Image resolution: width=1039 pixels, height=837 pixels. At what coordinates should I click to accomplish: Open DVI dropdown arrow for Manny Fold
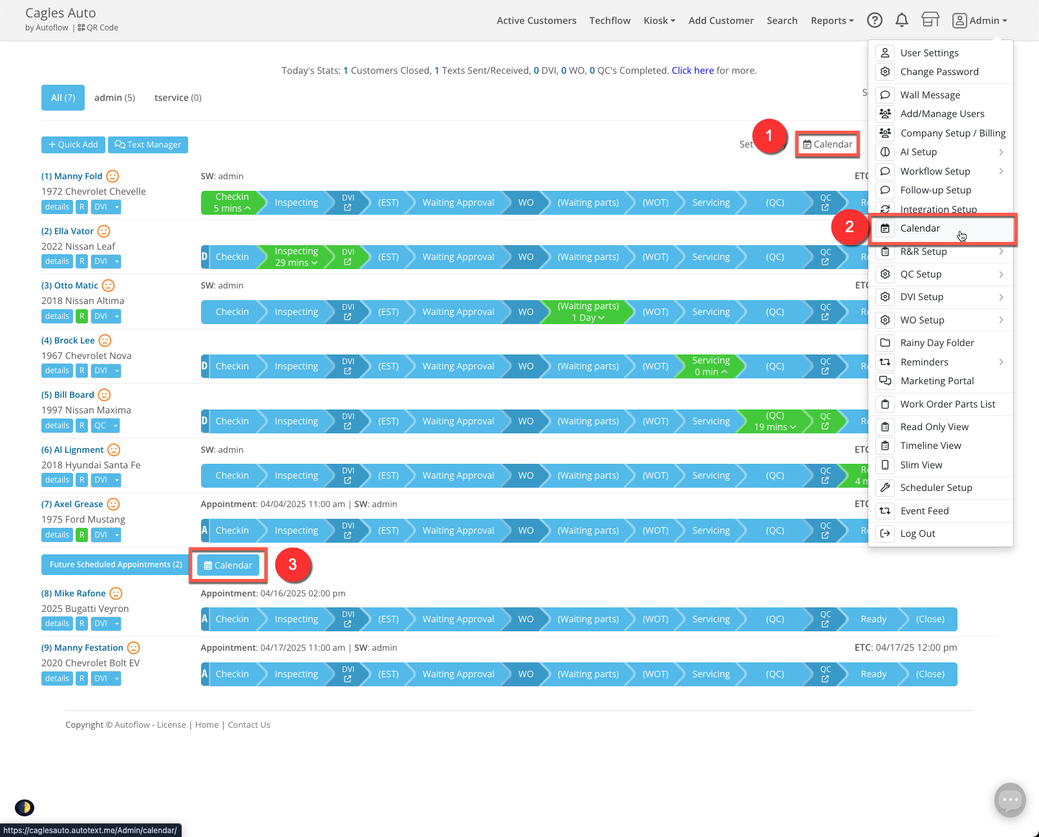(116, 207)
